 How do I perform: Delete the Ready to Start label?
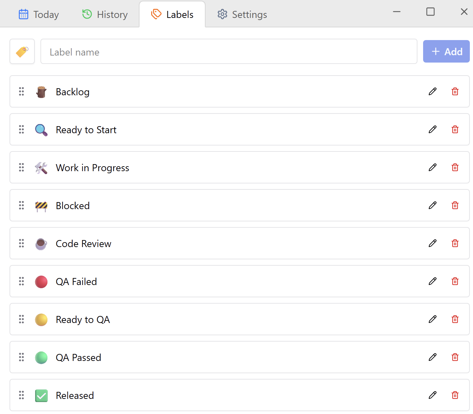point(455,129)
